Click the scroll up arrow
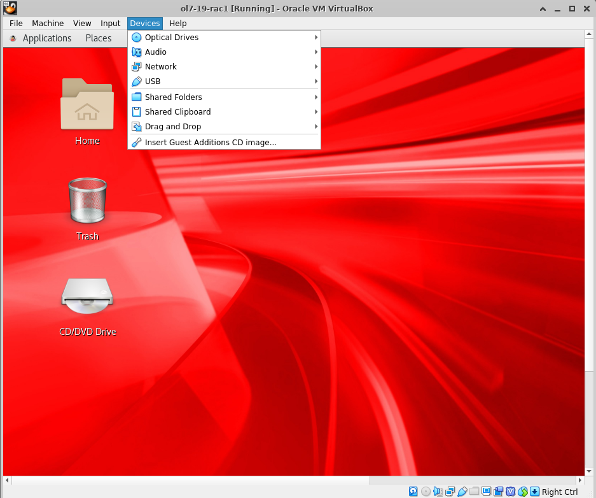Image resolution: width=596 pixels, height=498 pixels. [x=588, y=34]
